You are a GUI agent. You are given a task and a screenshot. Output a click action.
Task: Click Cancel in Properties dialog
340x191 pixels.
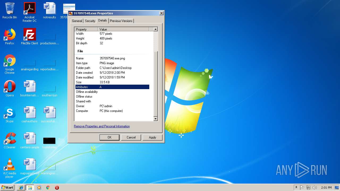[131, 137]
